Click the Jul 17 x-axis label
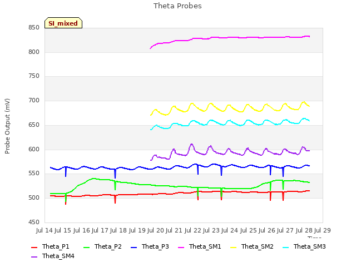 coord(100,230)
